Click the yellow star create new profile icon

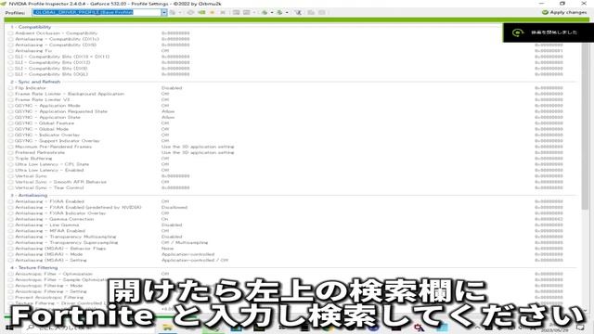pos(213,12)
